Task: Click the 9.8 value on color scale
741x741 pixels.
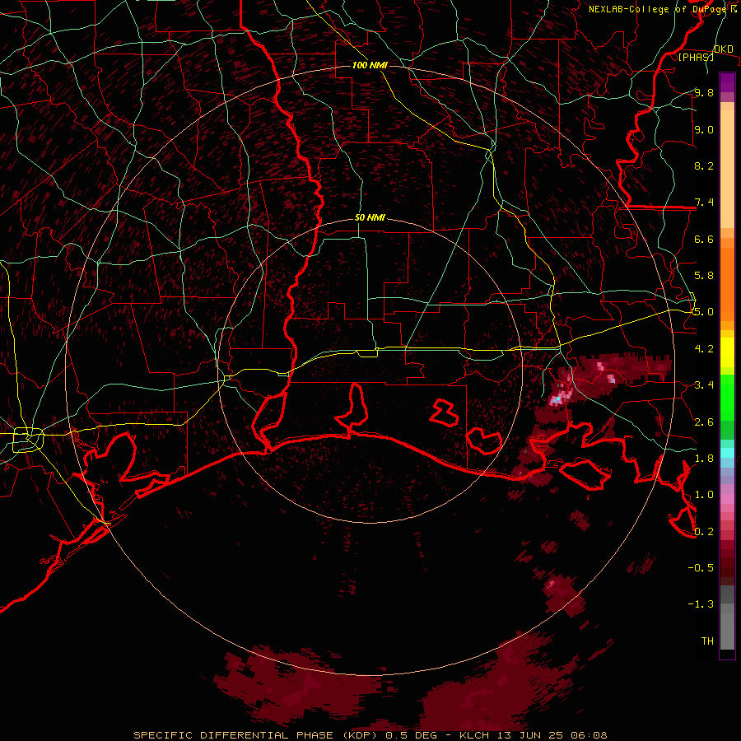Action: (704, 93)
